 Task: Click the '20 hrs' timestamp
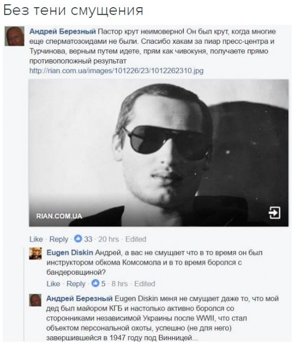(108, 239)
